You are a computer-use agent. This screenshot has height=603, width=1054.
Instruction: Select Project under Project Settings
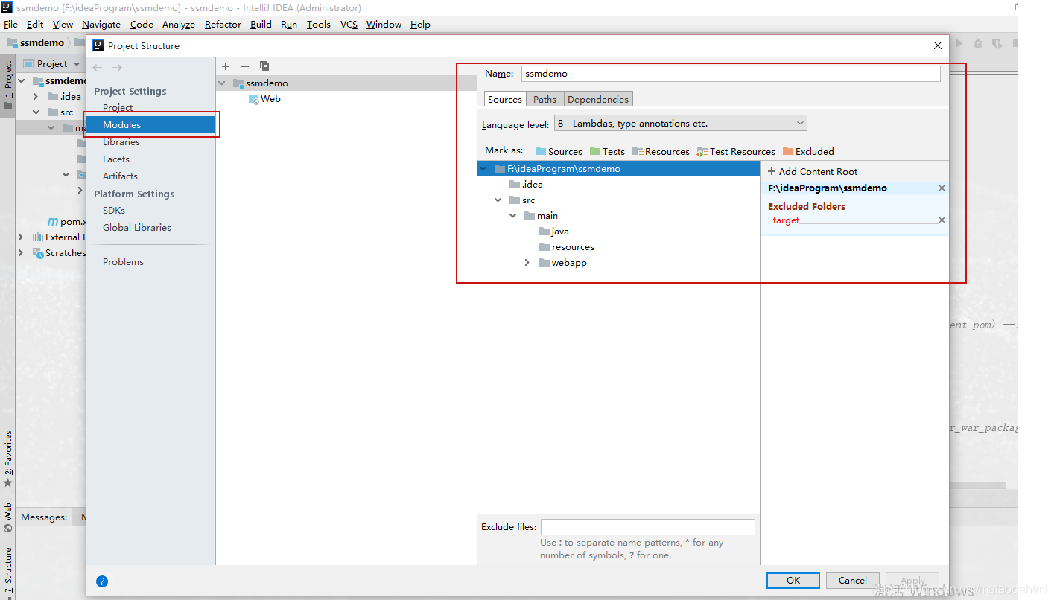pos(118,108)
